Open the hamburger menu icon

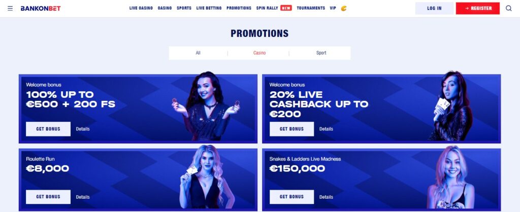click(x=10, y=8)
